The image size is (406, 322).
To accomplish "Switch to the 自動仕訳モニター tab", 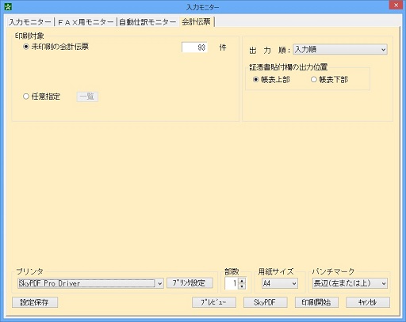I will [x=147, y=22].
